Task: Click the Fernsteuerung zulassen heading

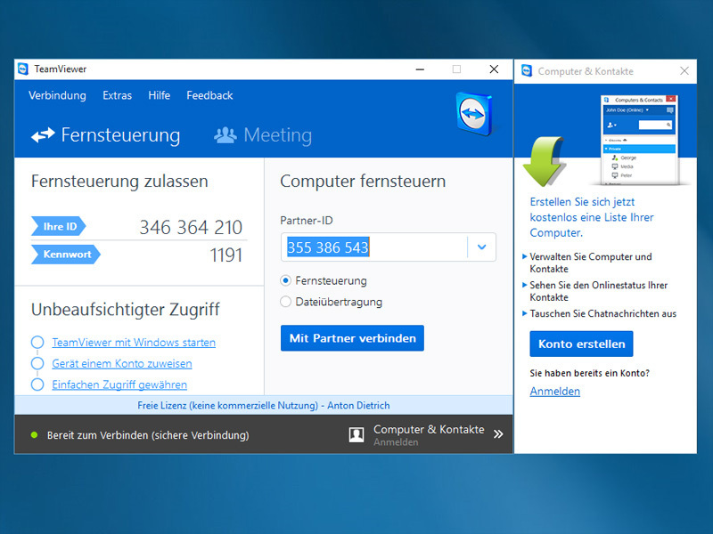Action: [x=119, y=182]
